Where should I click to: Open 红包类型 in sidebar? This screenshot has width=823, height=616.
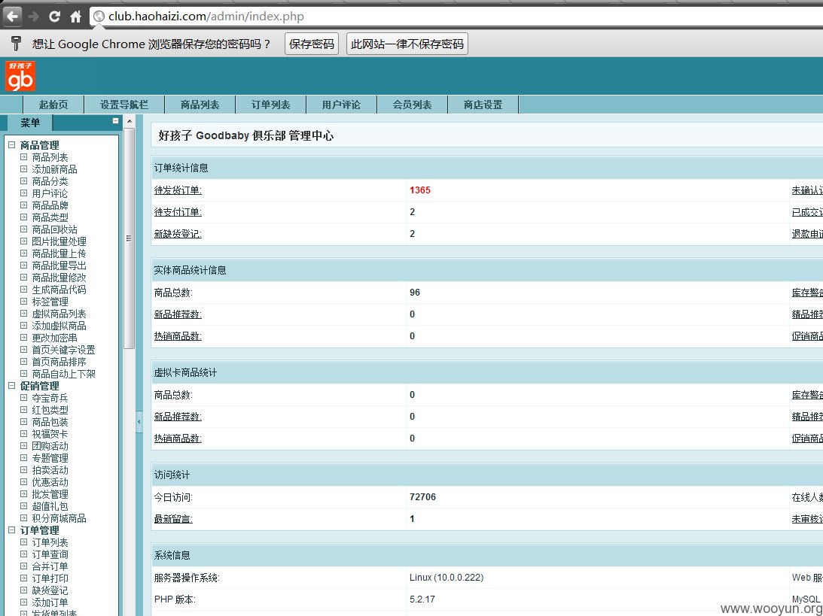pos(50,411)
